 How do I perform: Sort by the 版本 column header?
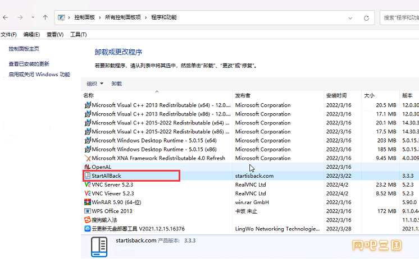coord(407,95)
